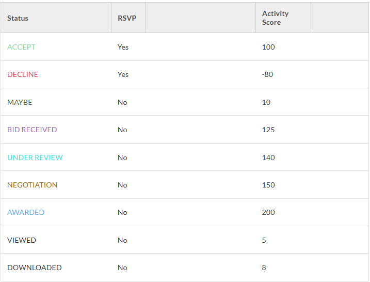370x282 pixels.
Task: Select the green ACCEPT status
Action: (22, 47)
